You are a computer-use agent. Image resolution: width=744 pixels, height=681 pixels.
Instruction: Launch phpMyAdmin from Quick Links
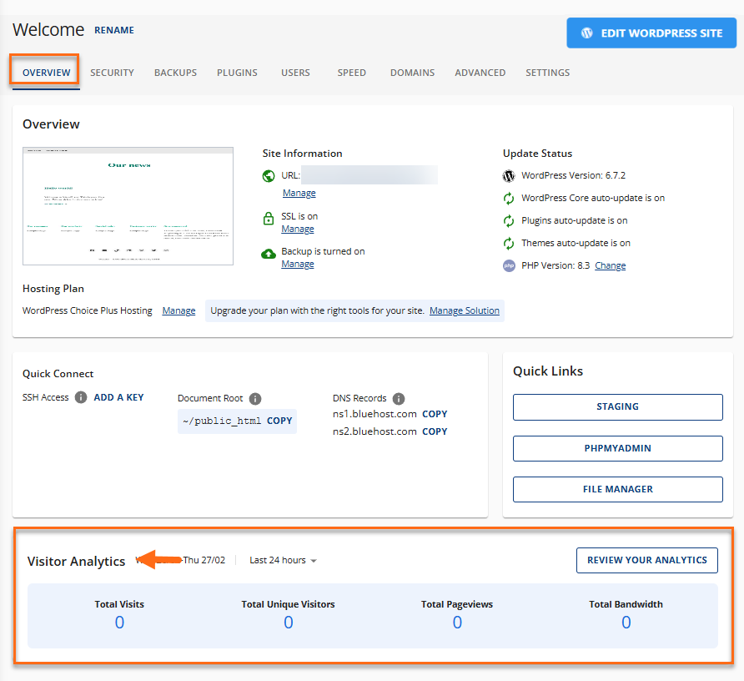pos(618,448)
